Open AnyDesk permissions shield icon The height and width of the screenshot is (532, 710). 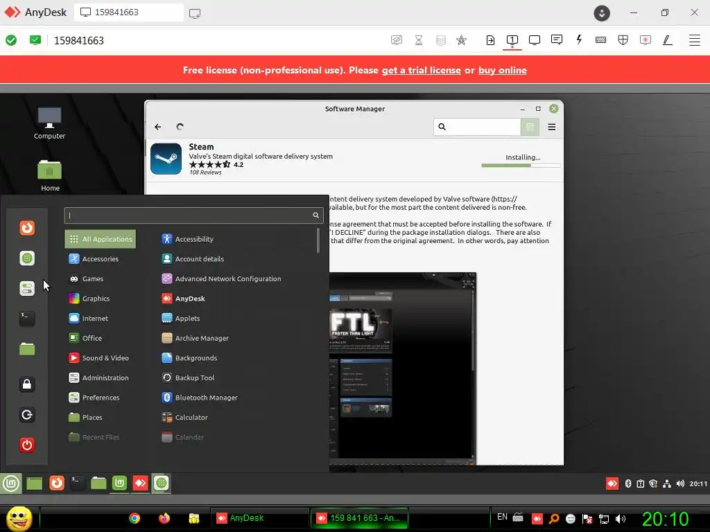(623, 39)
